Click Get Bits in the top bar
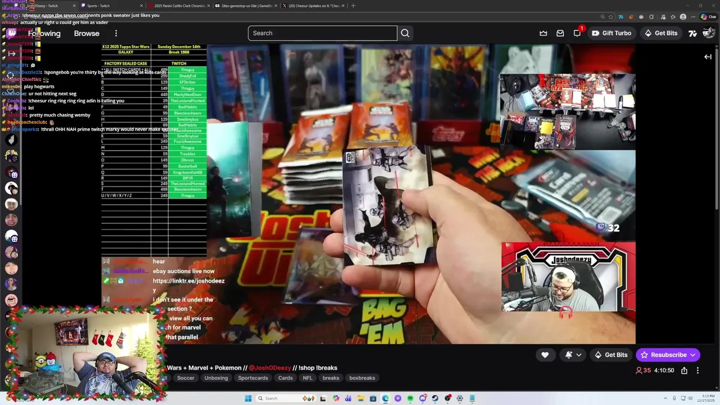 pyautogui.click(x=661, y=33)
